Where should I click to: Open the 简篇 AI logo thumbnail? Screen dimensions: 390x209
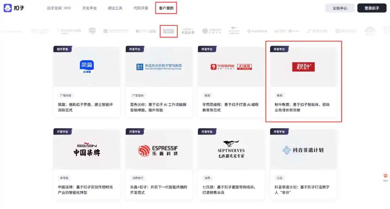86,67
